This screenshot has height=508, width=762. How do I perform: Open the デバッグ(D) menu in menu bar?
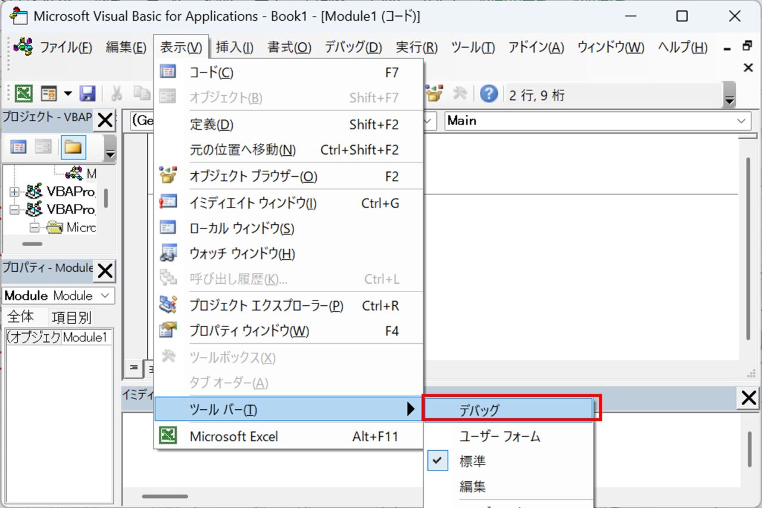353,47
